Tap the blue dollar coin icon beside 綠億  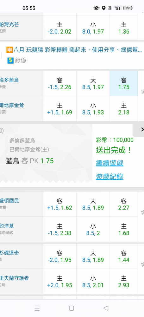click(x=10, y=60)
